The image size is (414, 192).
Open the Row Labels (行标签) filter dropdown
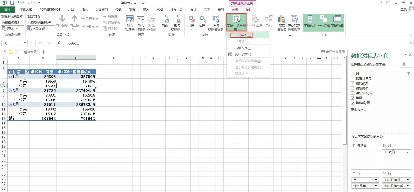[x=27, y=72]
